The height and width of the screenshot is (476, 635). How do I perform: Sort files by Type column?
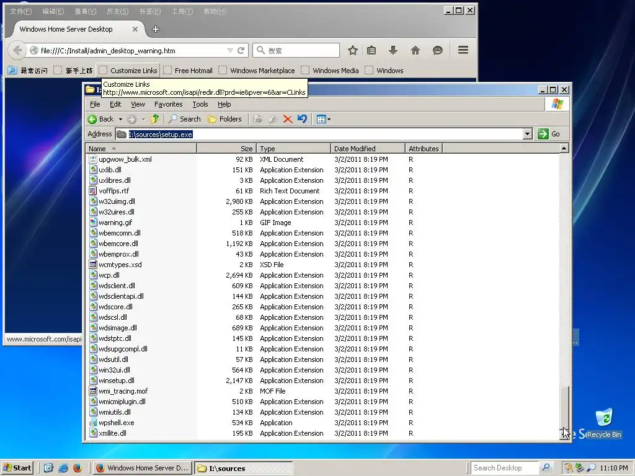click(x=293, y=149)
